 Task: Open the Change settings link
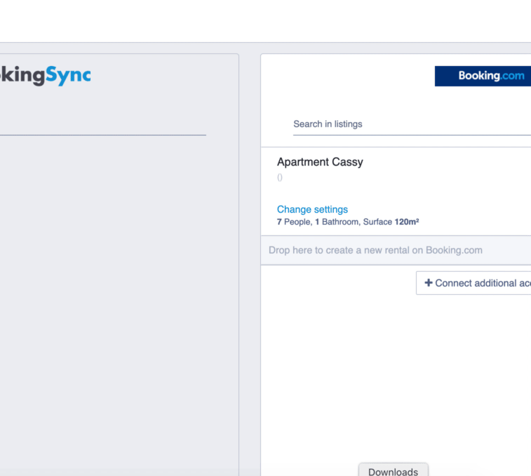point(312,209)
